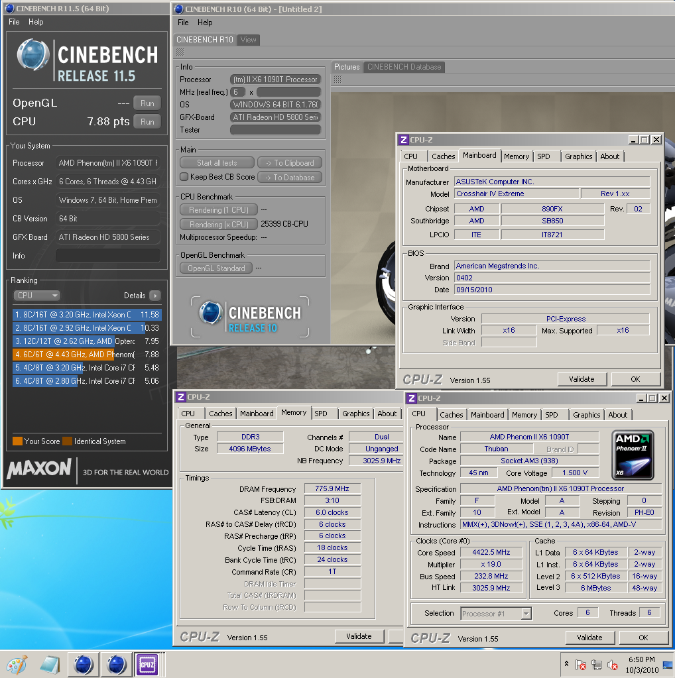Viewport: 675px width, 678px height.
Task: Open CINEBENCH Database tab
Action: (404, 67)
